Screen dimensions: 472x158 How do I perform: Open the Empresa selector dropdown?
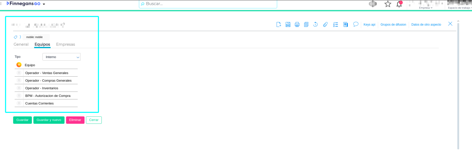[x=426, y=8]
